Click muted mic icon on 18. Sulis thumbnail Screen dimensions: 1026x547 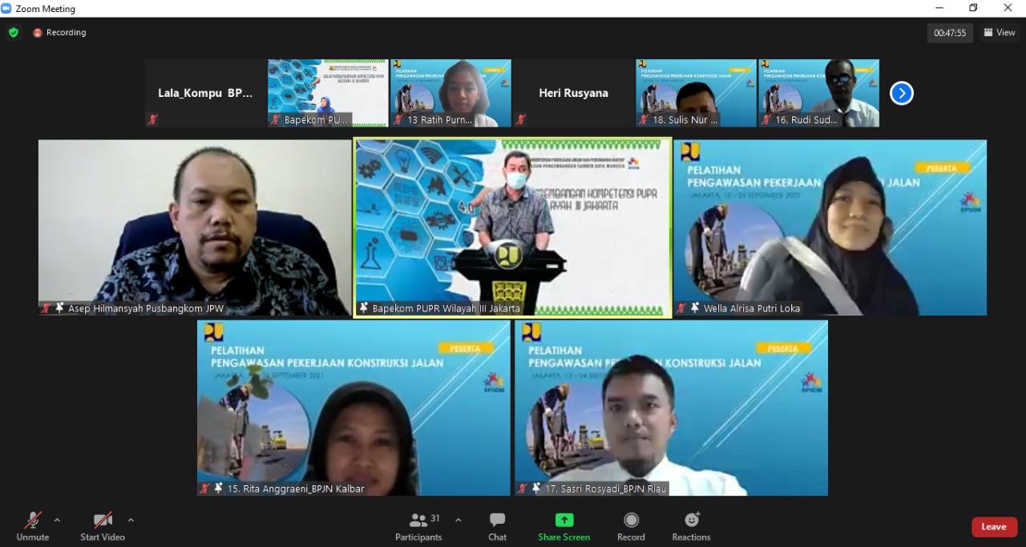(644, 119)
